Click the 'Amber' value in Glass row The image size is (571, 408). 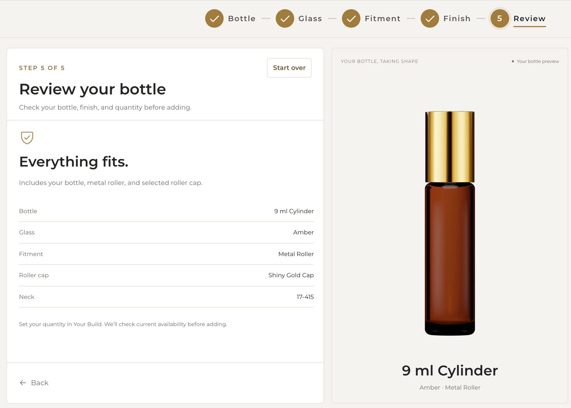click(303, 232)
